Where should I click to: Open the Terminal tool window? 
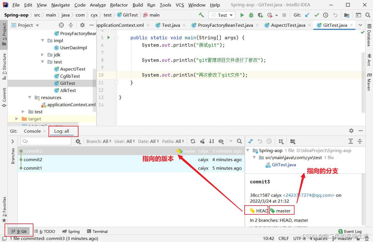tap(97, 231)
